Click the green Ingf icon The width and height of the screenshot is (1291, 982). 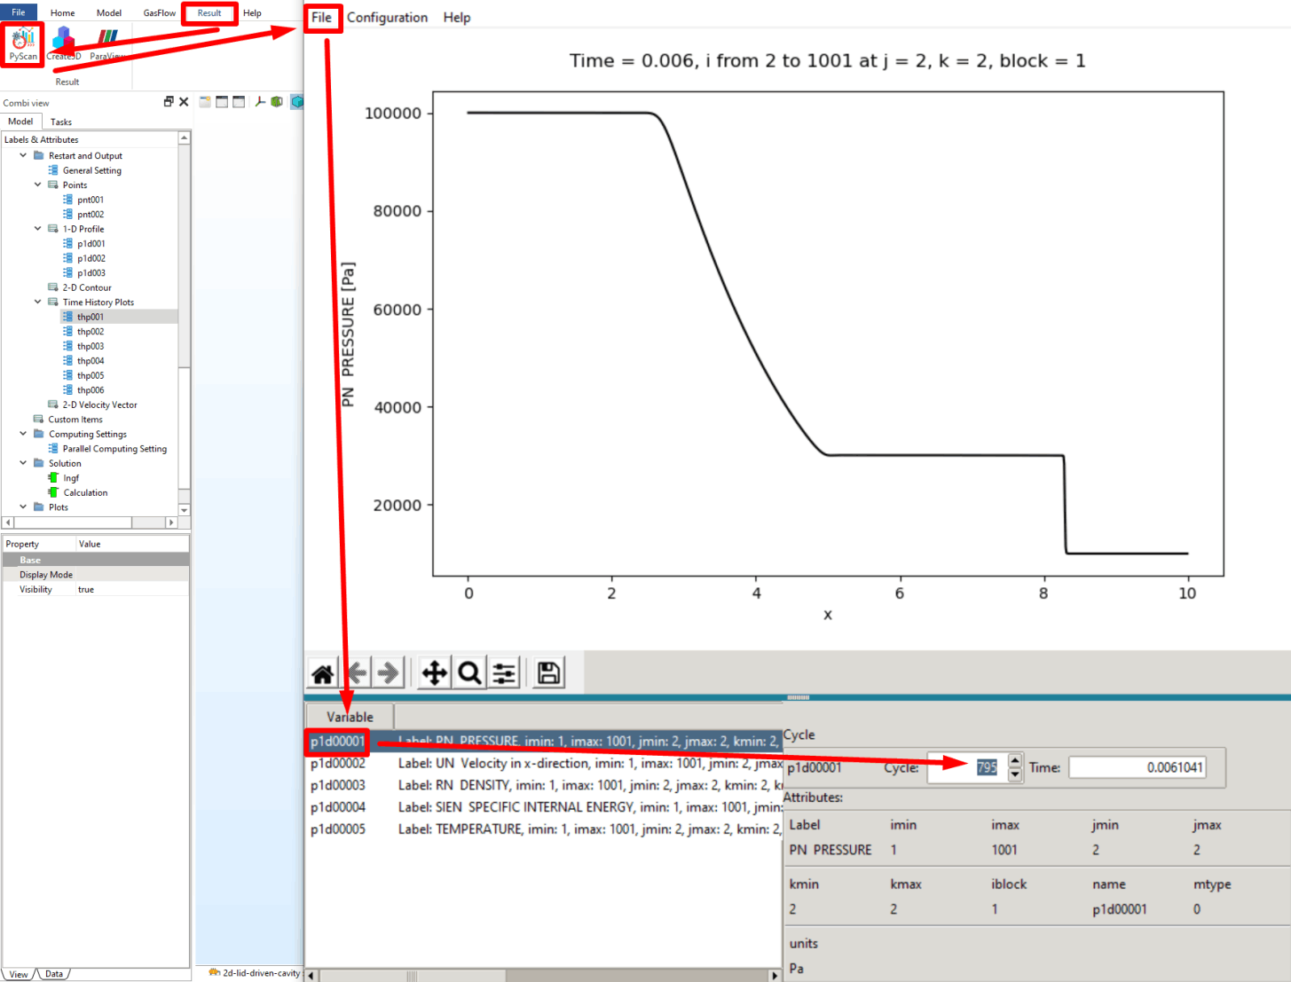(x=53, y=477)
